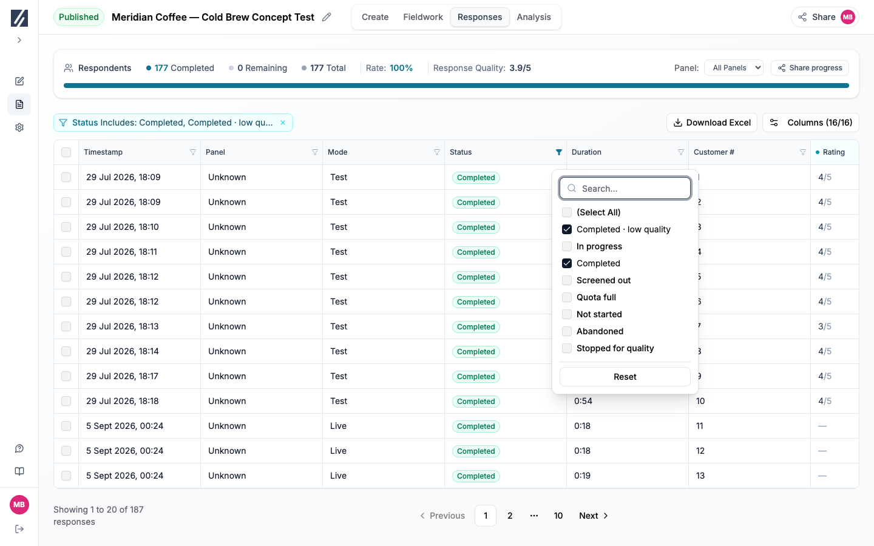Open help chat icon in sidebar
Viewport: 874px width, 546px height.
click(19, 449)
